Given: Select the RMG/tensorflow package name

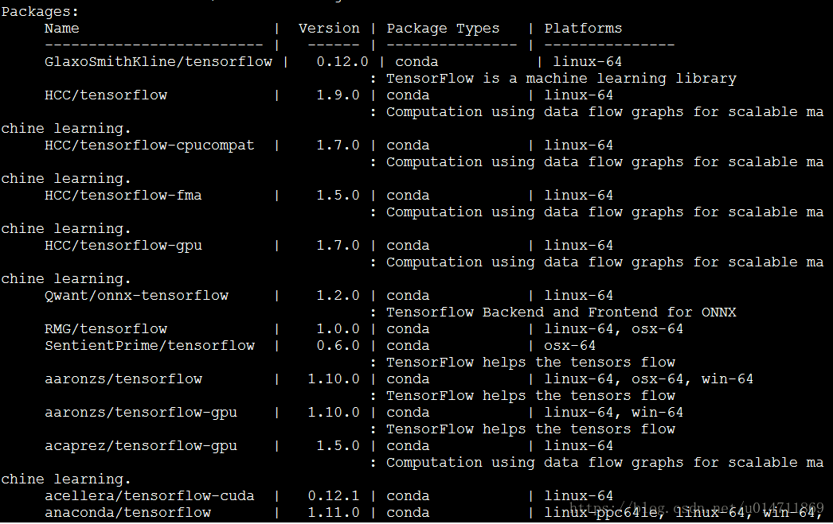Looking at the screenshot, I should 106,329.
